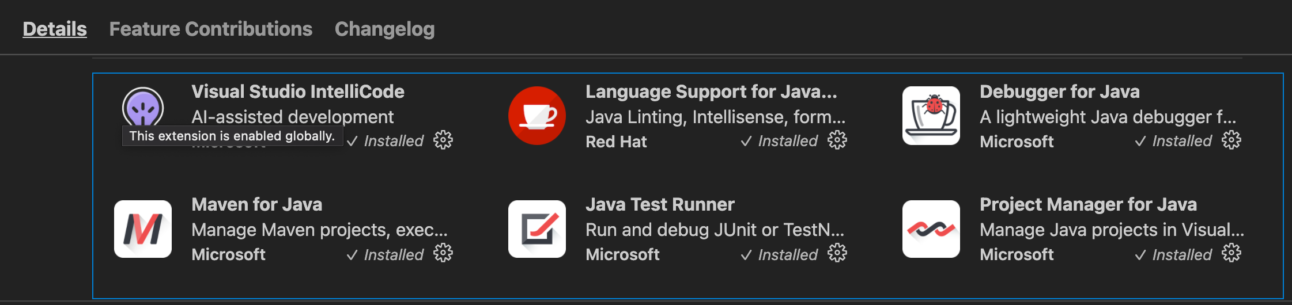The width and height of the screenshot is (1292, 305).
Task: Click the Debugger for Java ladybug icon
Action: click(931, 116)
